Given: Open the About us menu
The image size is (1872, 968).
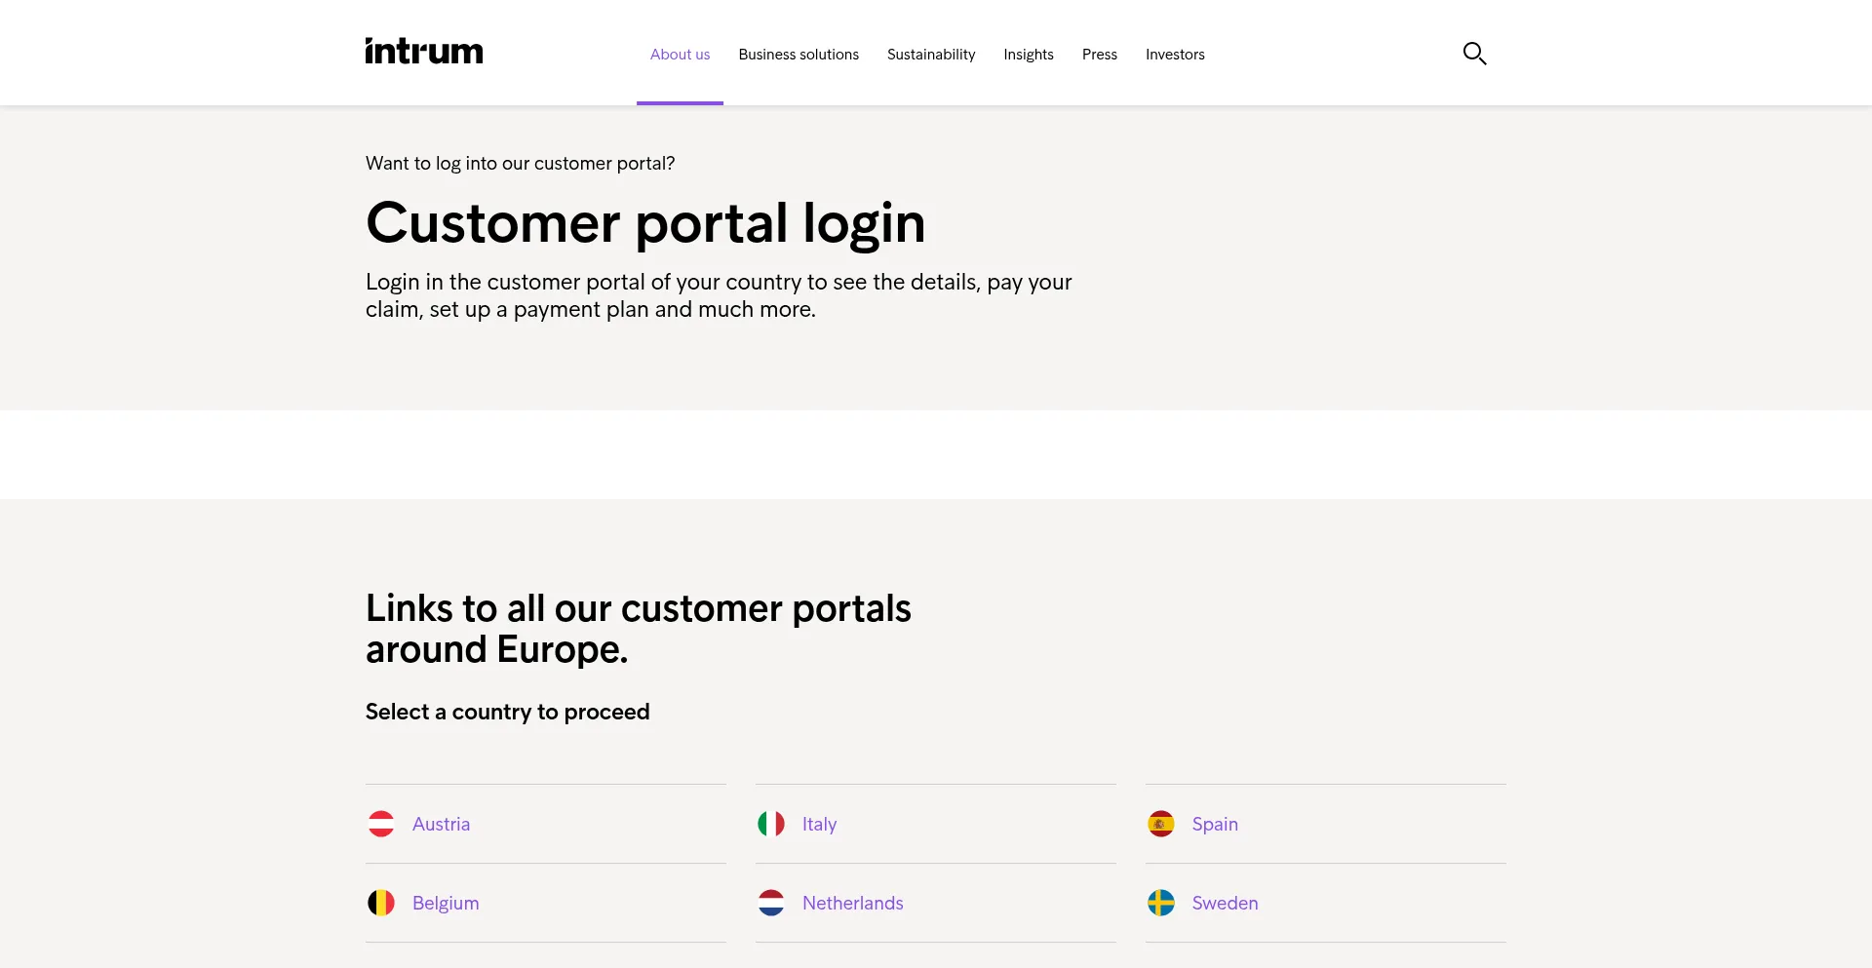Looking at the screenshot, I should (x=680, y=55).
